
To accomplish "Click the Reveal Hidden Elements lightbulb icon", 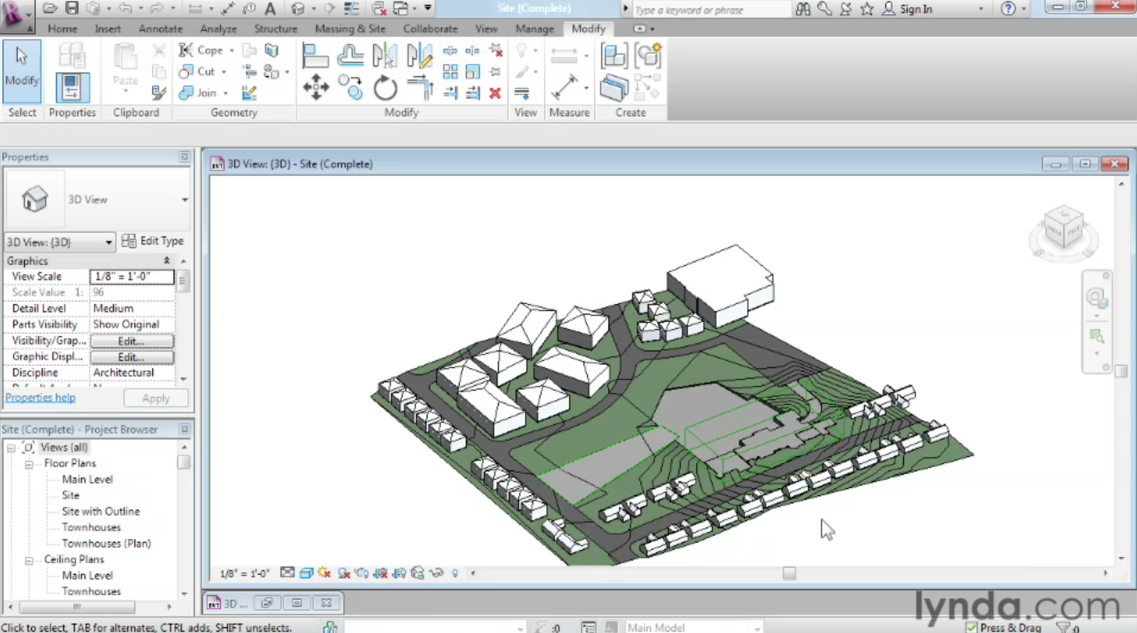I will [455, 573].
